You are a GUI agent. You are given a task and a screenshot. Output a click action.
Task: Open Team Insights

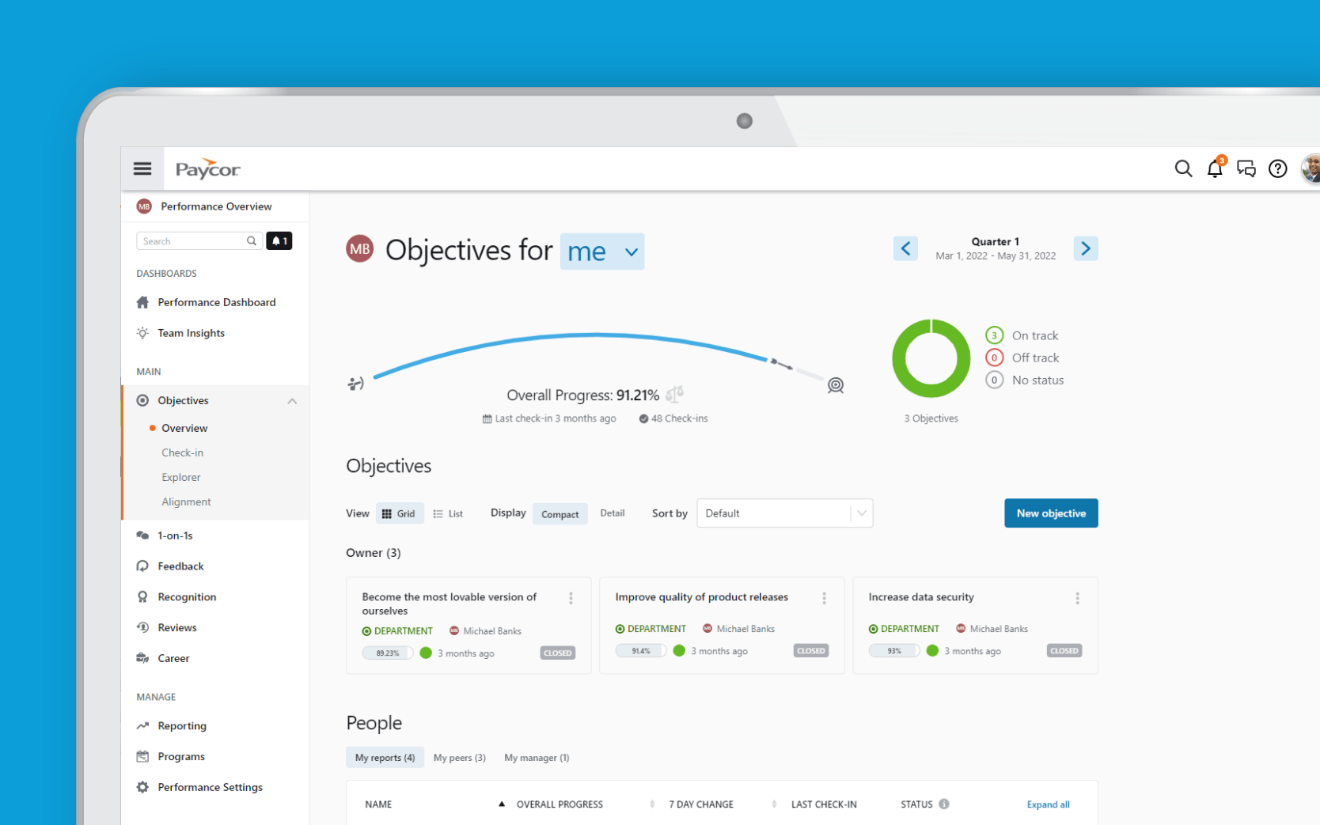tap(191, 333)
